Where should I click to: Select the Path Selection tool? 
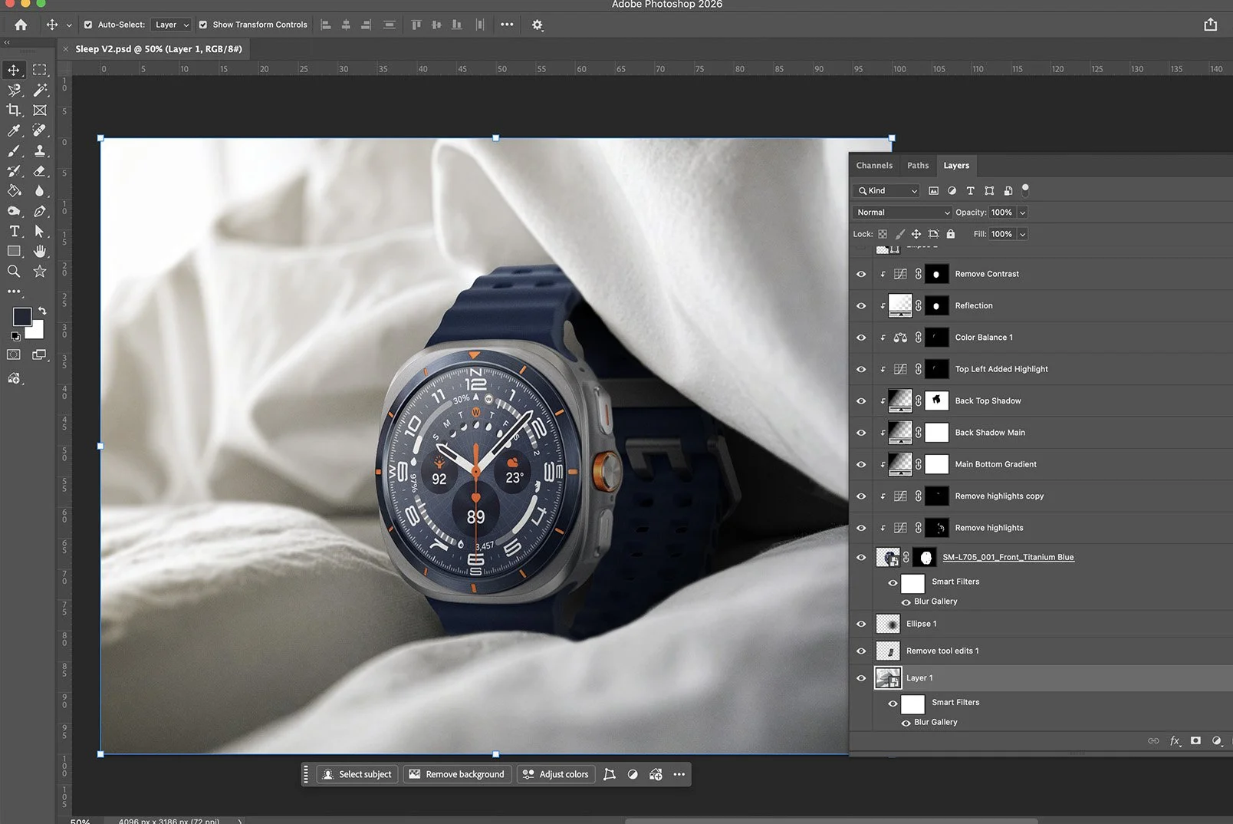point(40,231)
